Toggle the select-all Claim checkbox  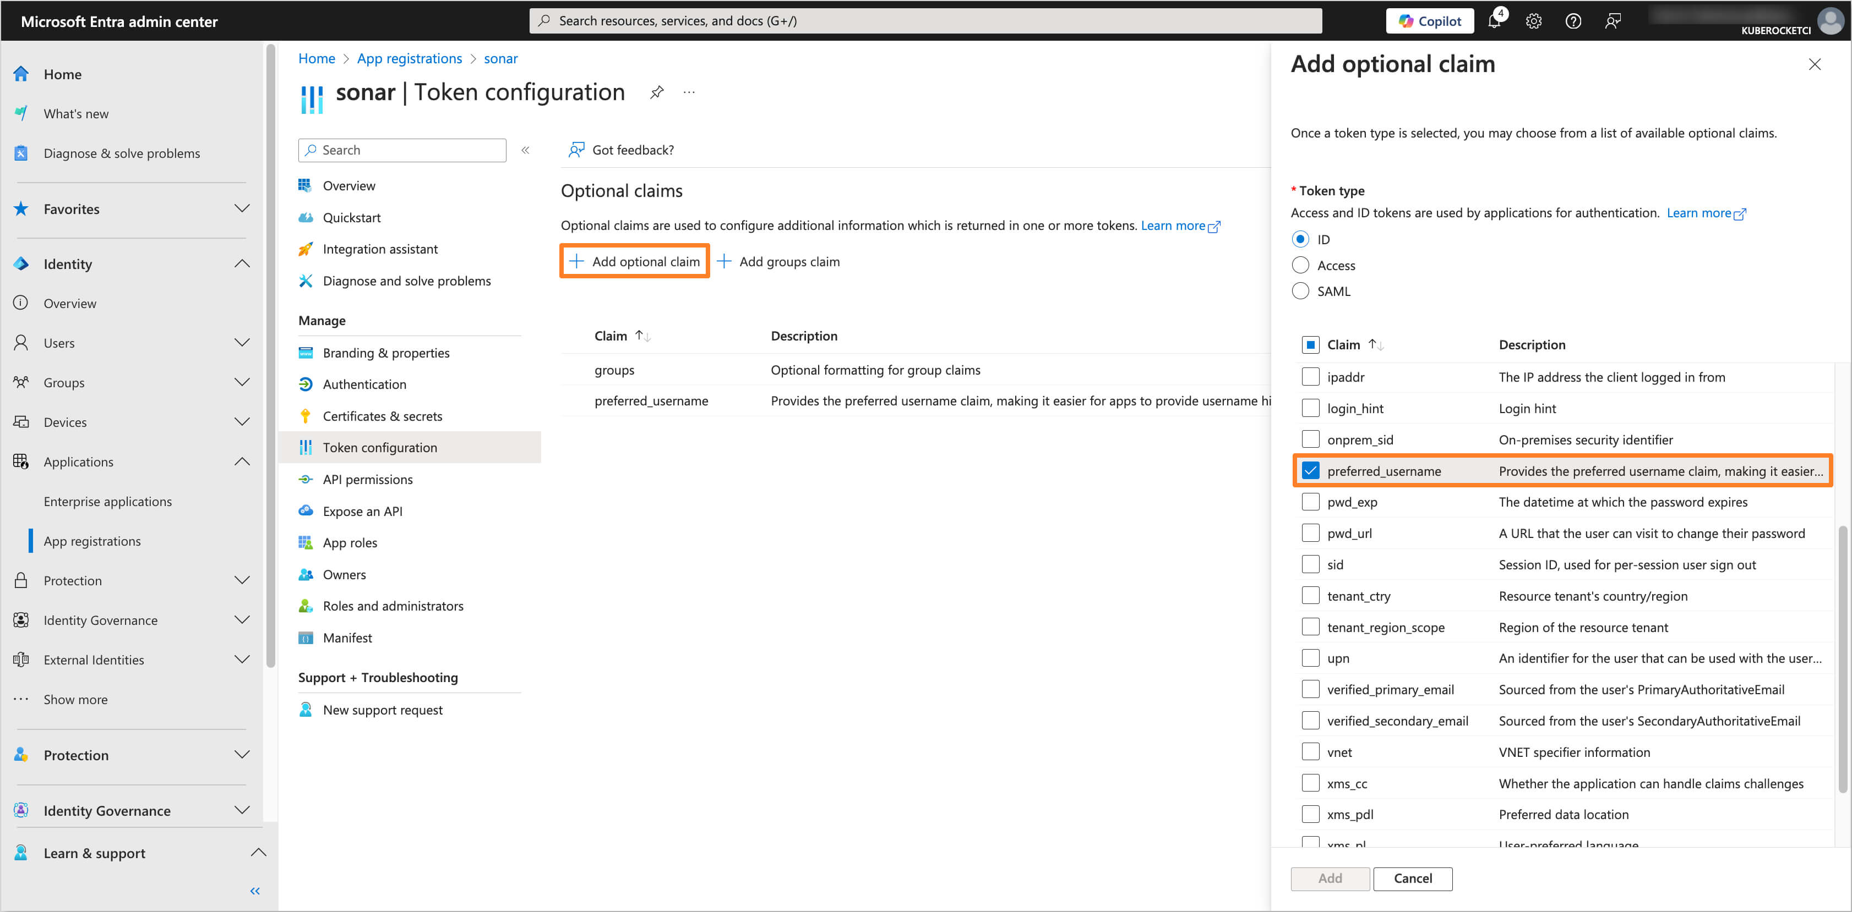point(1310,345)
